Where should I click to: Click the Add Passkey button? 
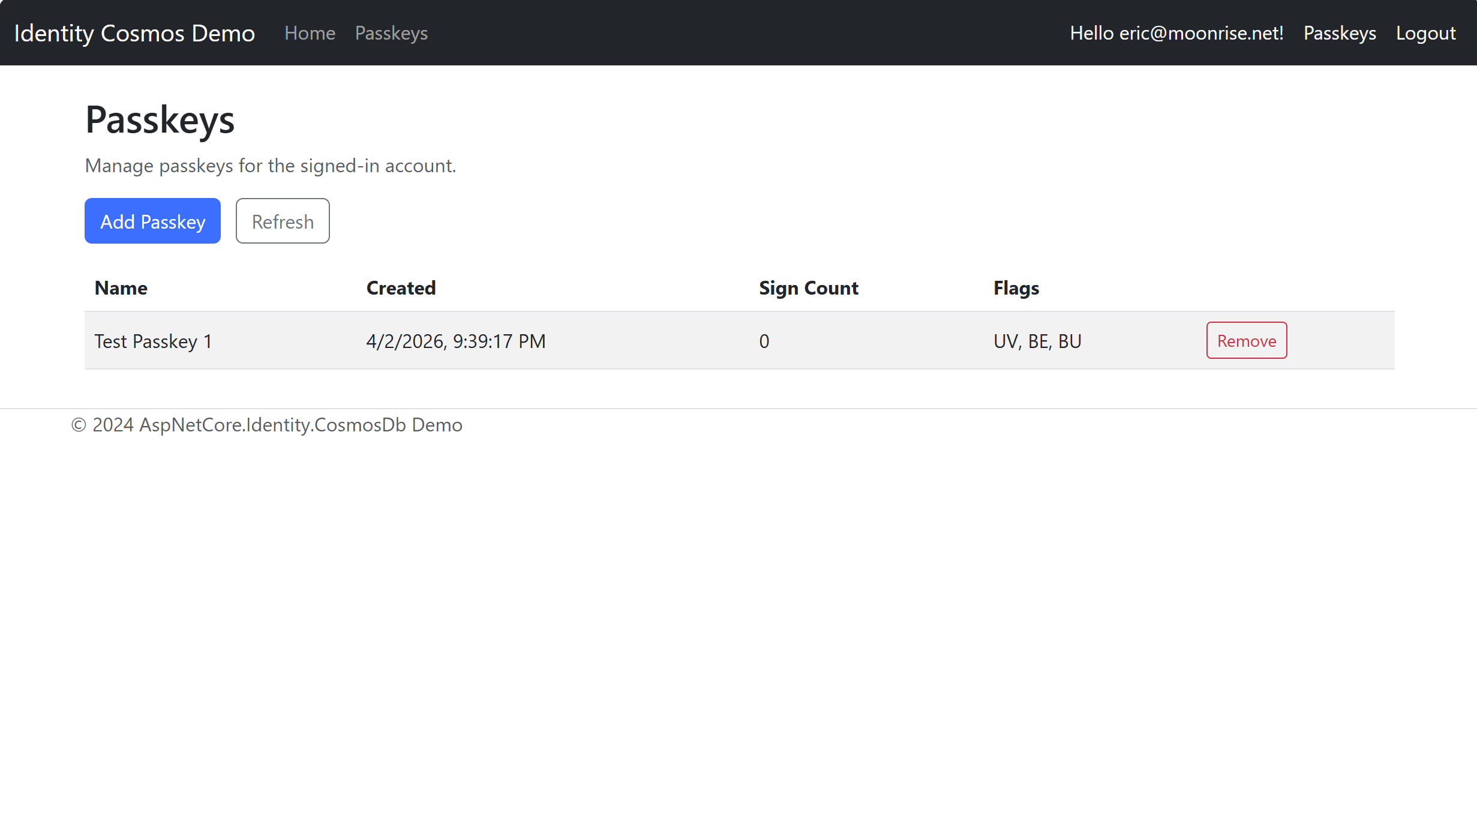click(x=152, y=221)
